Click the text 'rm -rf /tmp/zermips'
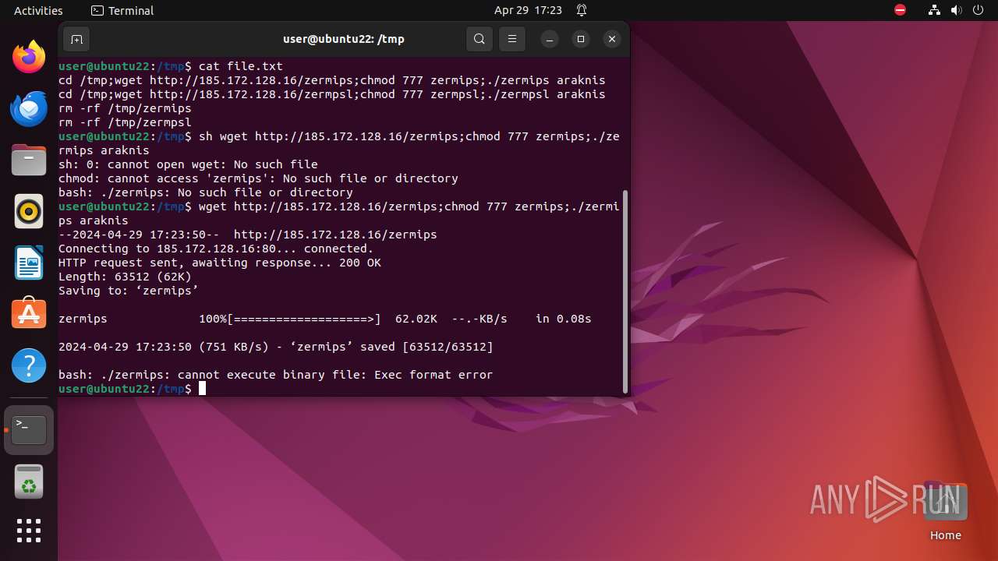998x561 pixels. [x=125, y=108]
